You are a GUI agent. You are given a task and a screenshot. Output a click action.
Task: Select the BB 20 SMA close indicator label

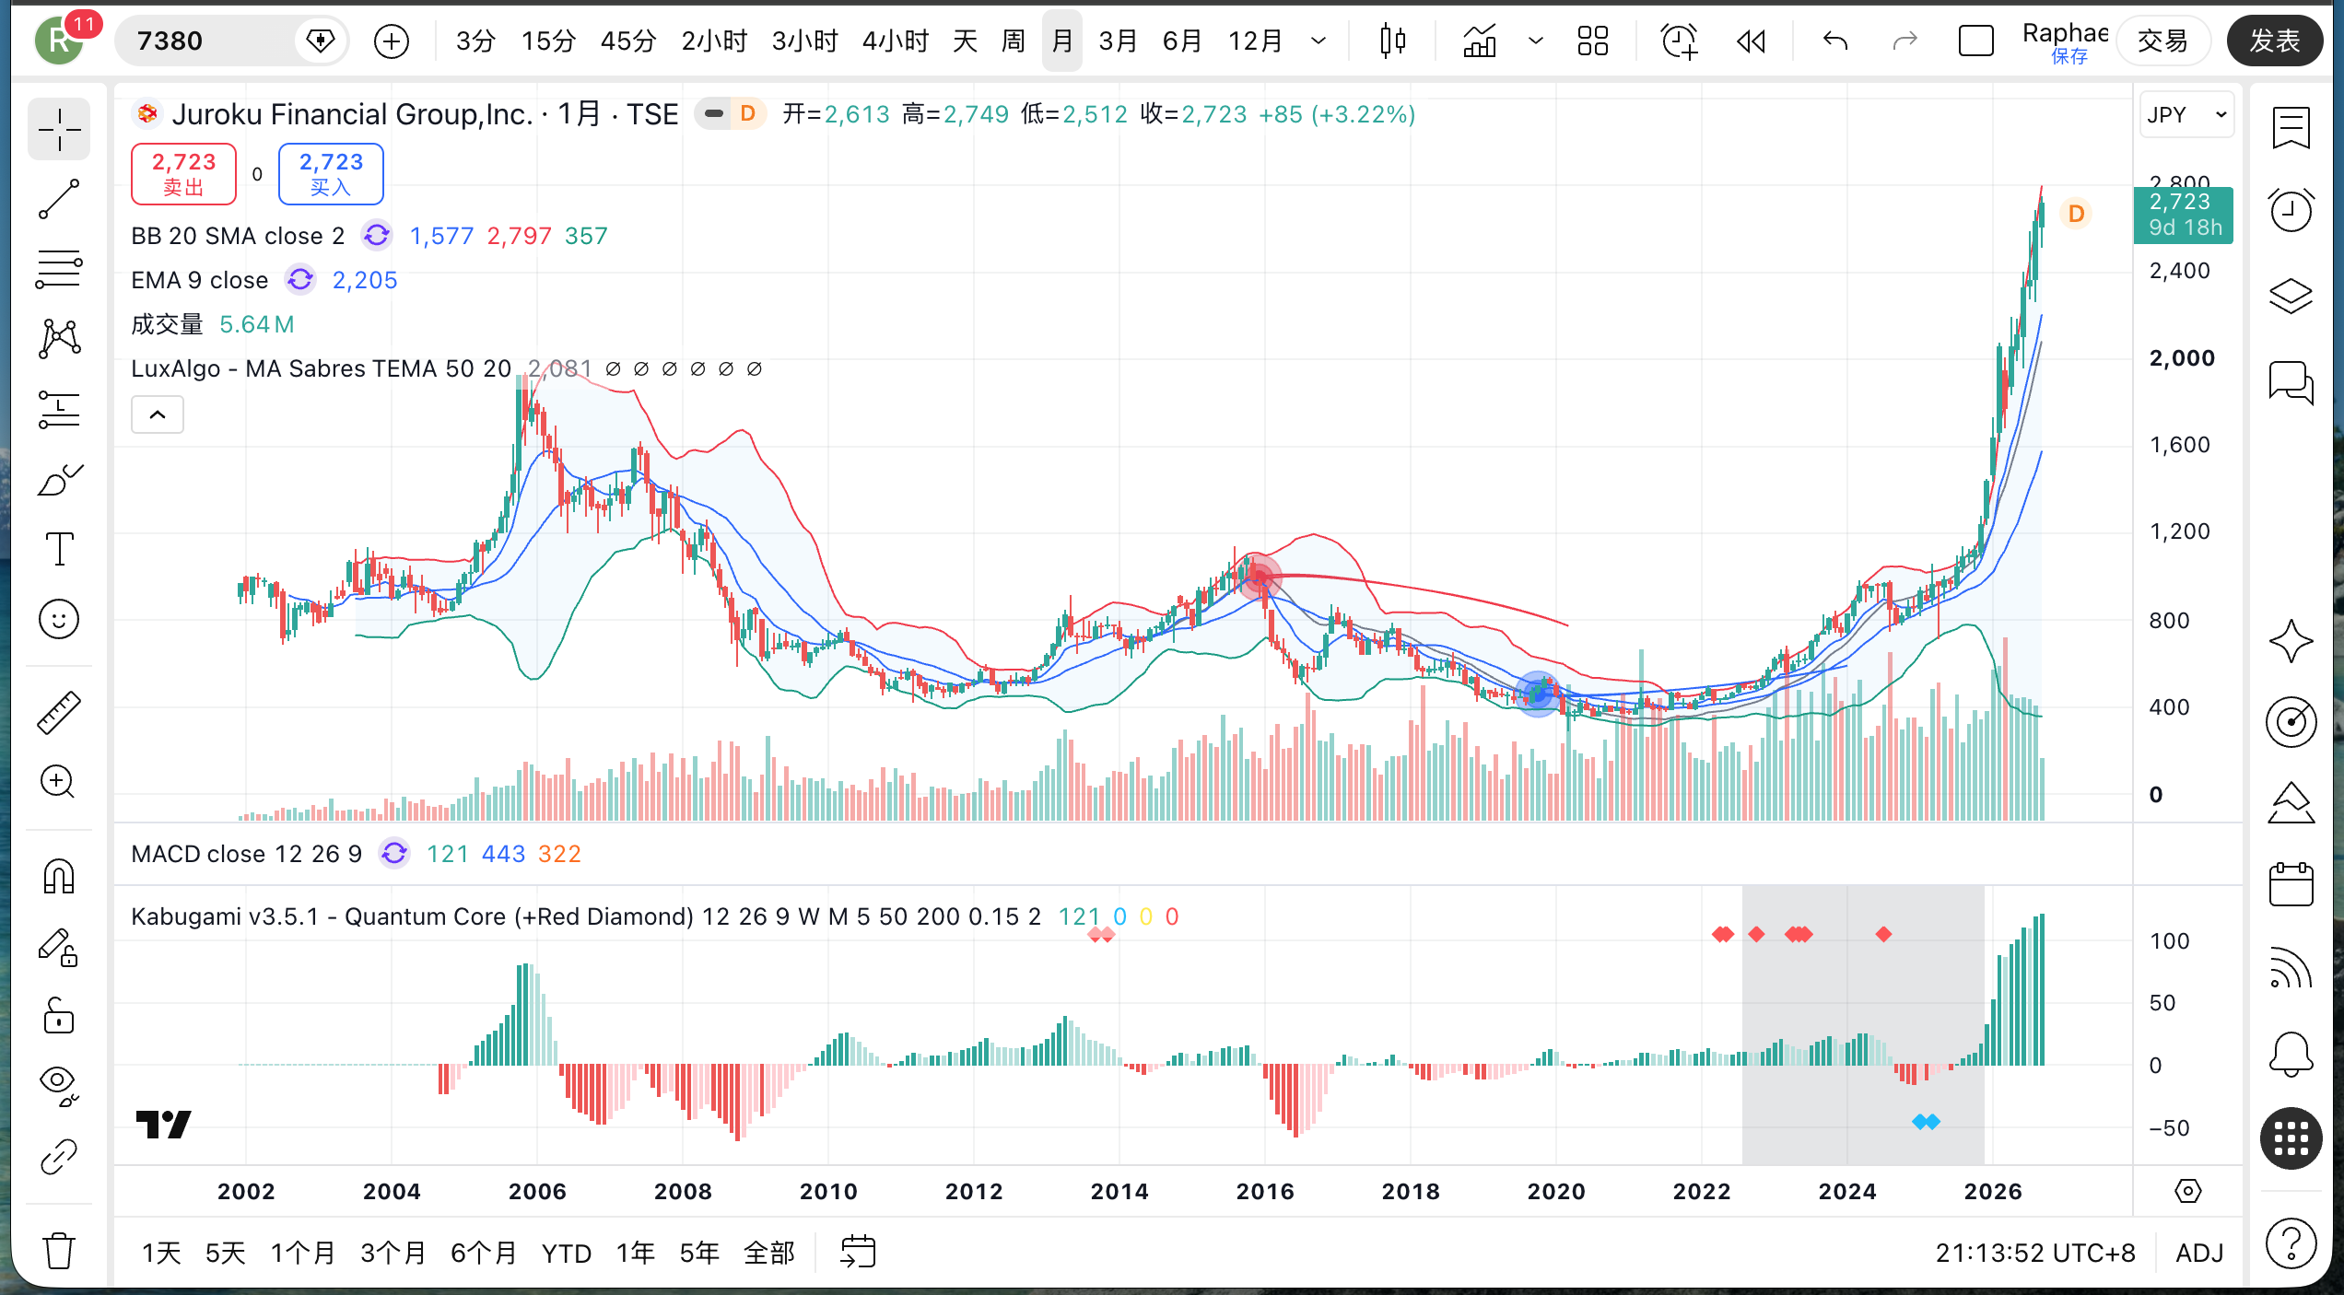(238, 236)
